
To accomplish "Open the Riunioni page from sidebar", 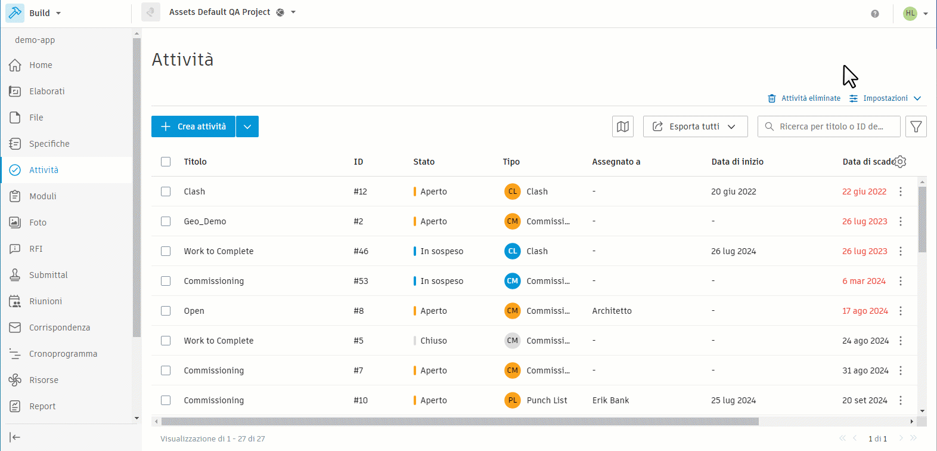I will click(x=66, y=301).
